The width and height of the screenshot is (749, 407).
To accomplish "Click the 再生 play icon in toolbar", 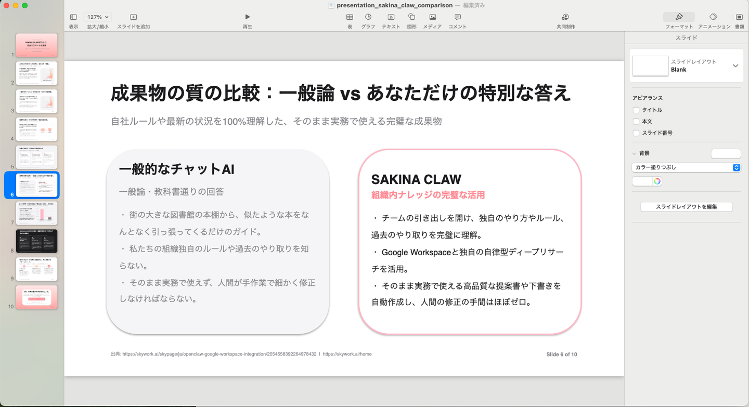I will click(x=248, y=17).
